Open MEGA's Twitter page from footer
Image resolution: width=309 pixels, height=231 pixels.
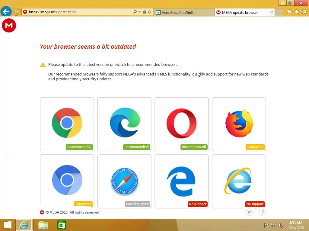(249, 212)
